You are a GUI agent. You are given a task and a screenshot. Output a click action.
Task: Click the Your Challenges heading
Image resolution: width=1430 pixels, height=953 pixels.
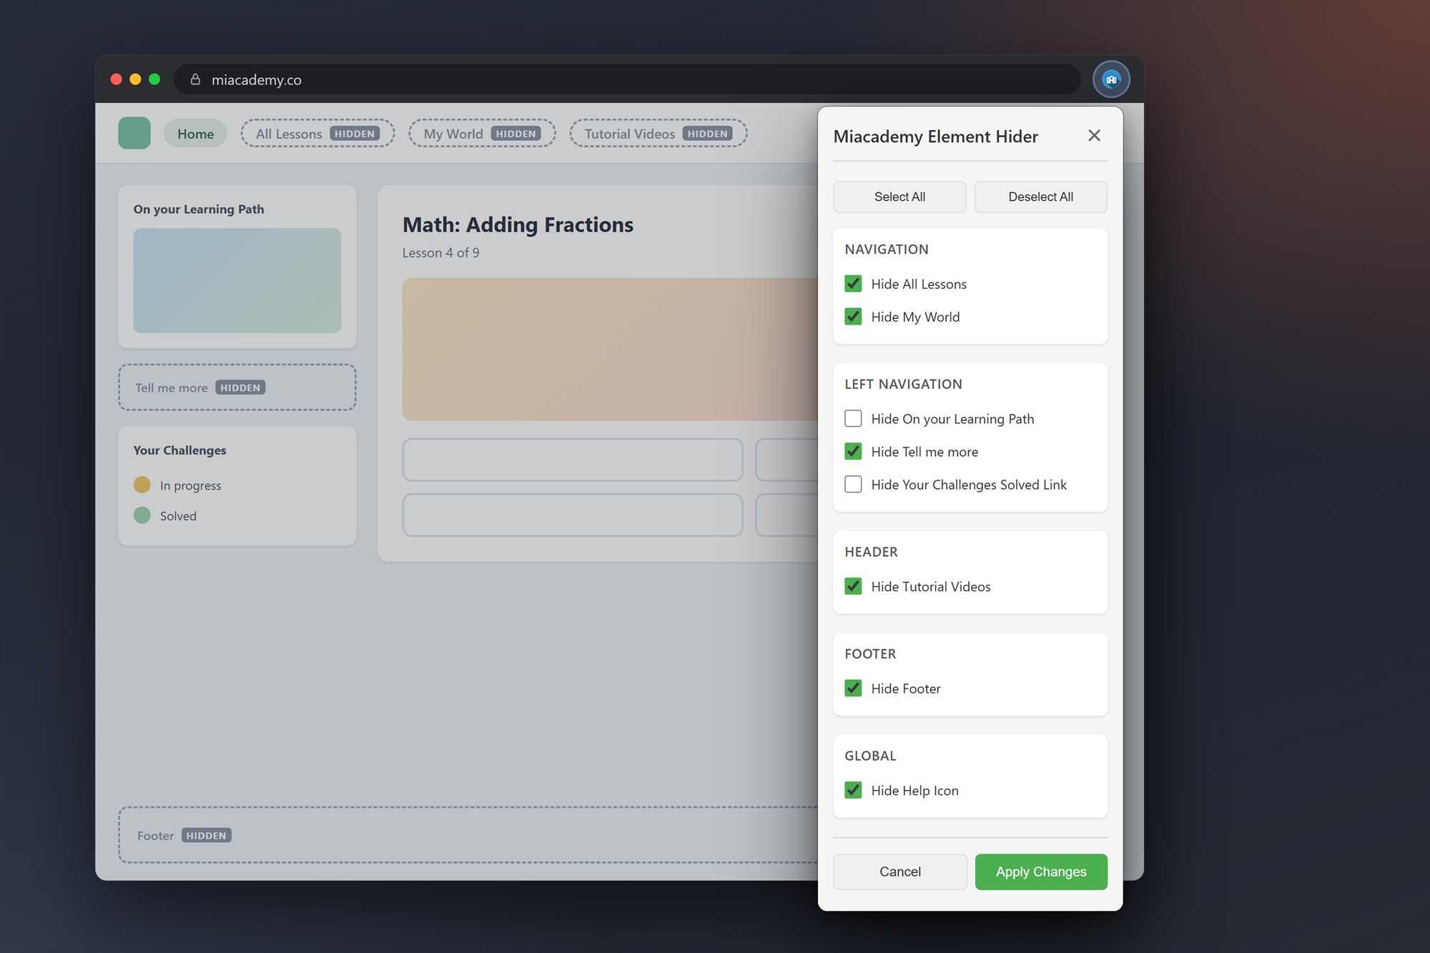179,450
